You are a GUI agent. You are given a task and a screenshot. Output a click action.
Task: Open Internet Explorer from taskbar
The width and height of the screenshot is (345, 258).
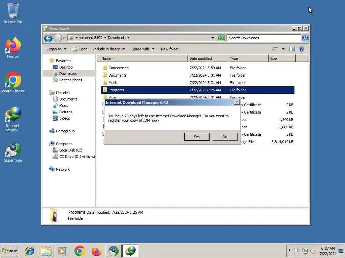click(30, 251)
